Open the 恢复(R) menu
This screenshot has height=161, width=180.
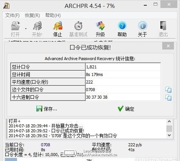click(x=32, y=15)
